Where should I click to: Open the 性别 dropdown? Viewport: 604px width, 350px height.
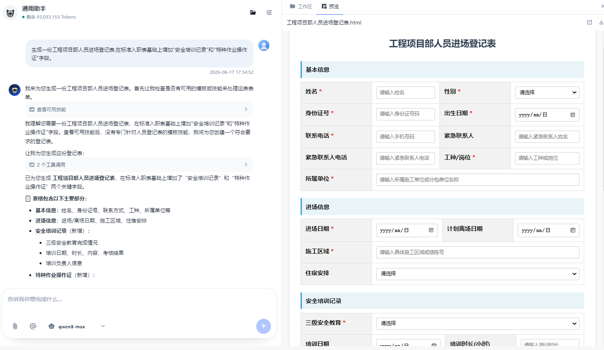[547, 92]
